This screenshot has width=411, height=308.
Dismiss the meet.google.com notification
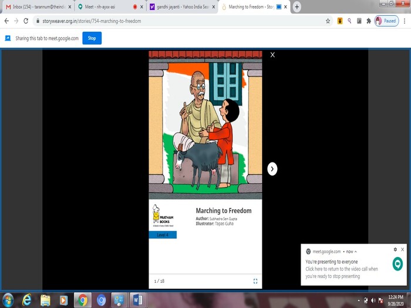click(x=403, y=249)
